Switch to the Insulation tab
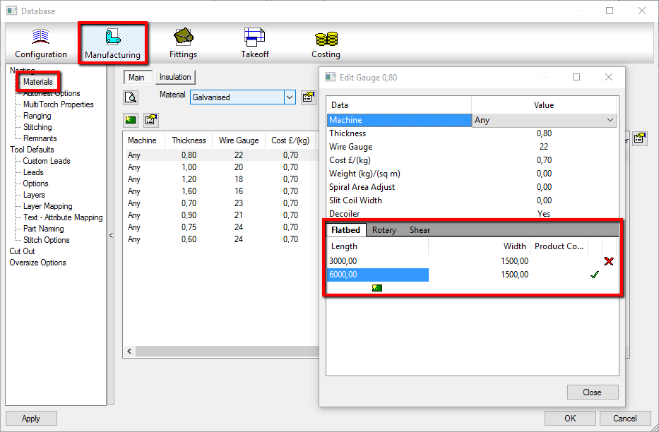 click(175, 78)
